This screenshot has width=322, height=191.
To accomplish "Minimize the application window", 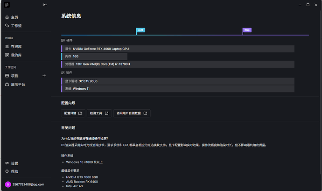I will (x=300, y=5).
